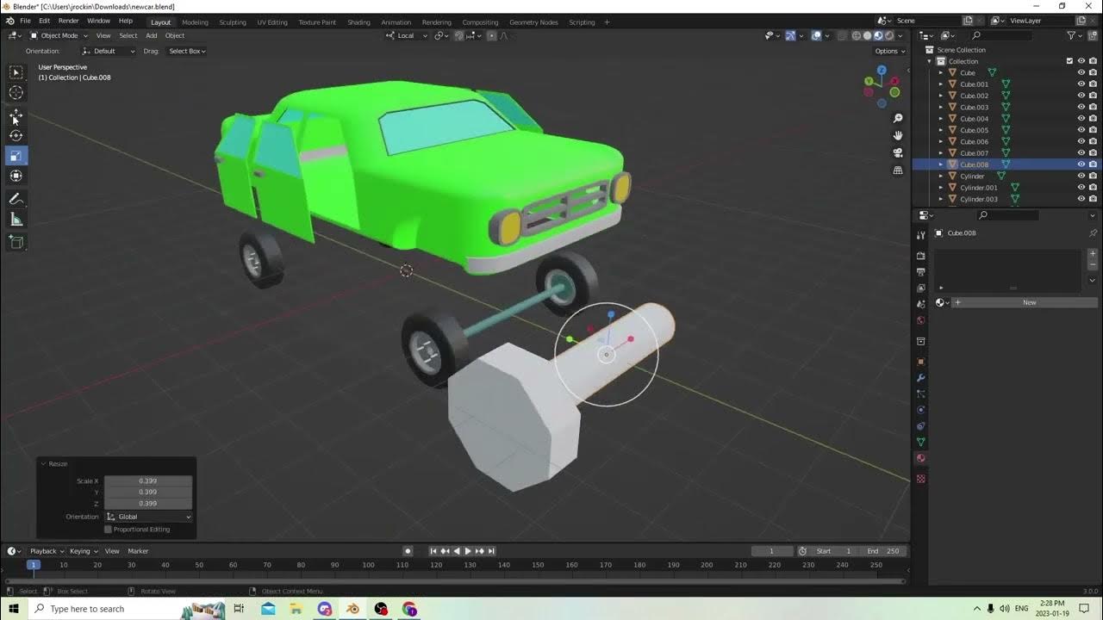Open the Output properties tab
The height and width of the screenshot is (620, 1103).
pos(920,272)
